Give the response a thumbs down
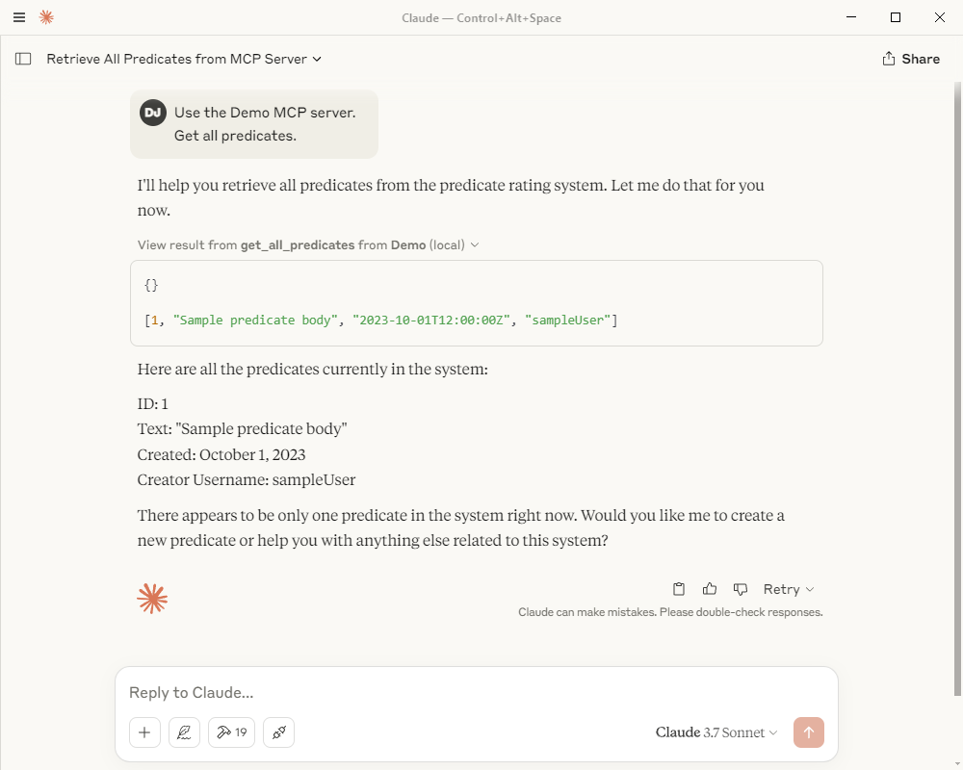 pos(740,589)
